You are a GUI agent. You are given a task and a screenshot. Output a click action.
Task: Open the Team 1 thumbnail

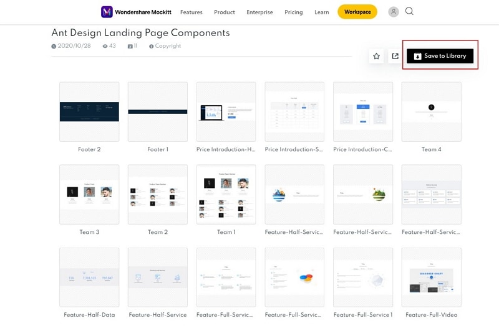click(226, 194)
